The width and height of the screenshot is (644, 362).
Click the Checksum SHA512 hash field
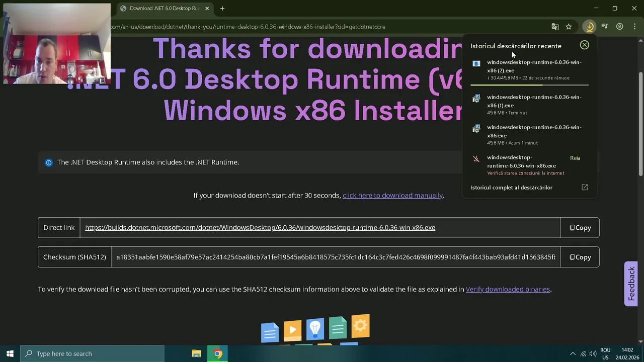click(x=336, y=257)
